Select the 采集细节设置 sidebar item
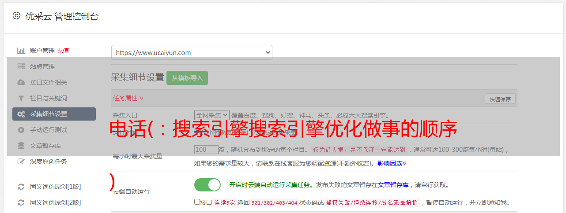 click(54, 114)
